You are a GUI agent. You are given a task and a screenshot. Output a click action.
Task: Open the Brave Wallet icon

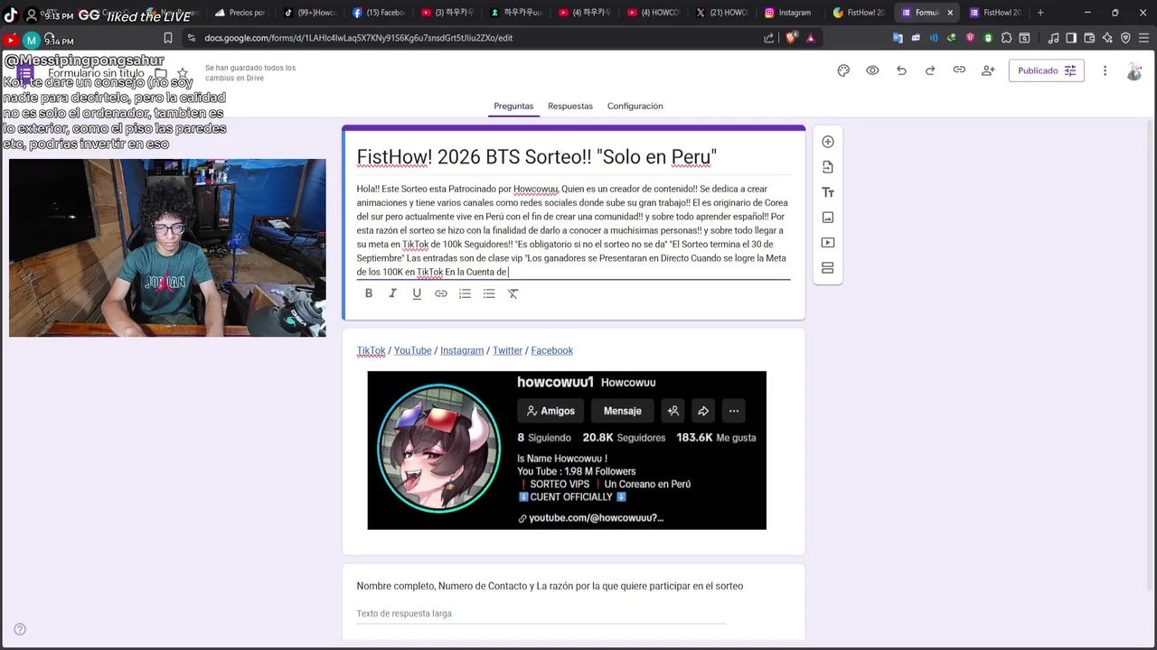tap(1089, 38)
